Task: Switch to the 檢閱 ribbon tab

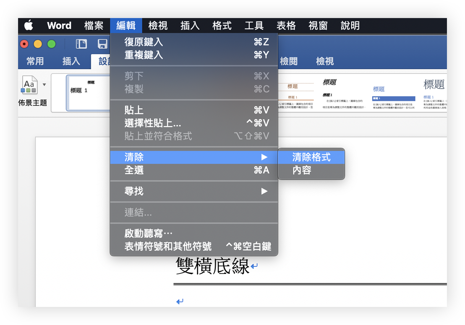Action: pos(289,61)
